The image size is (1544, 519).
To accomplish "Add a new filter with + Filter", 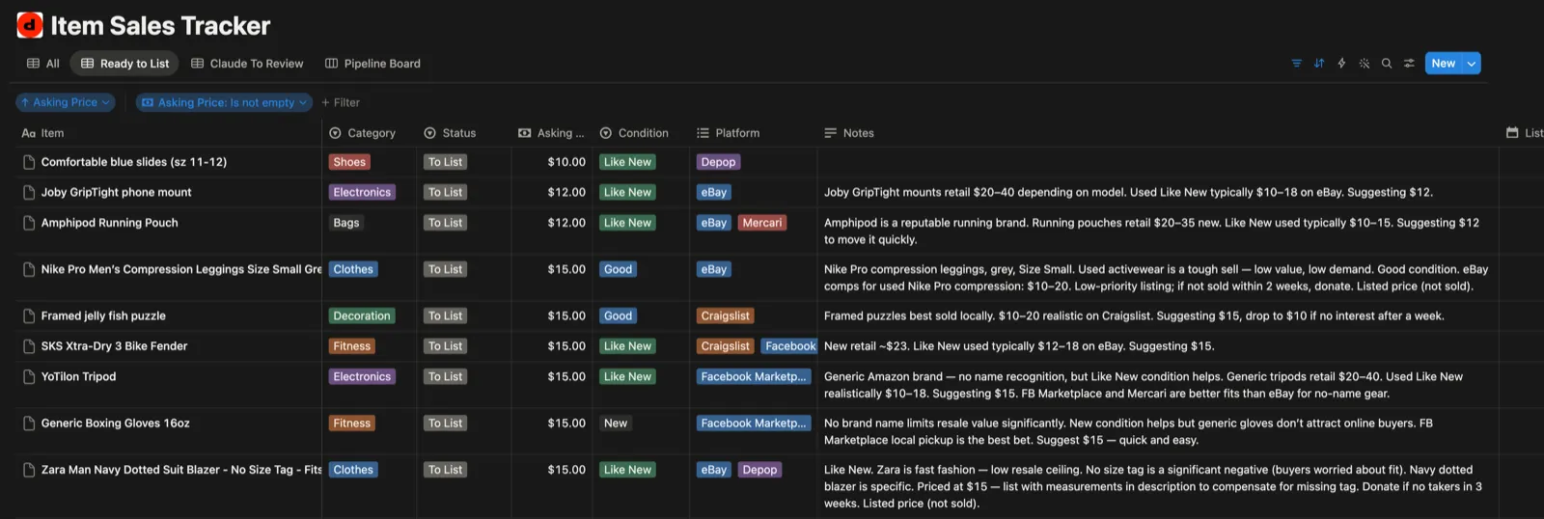I will click(x=341, y=102).
